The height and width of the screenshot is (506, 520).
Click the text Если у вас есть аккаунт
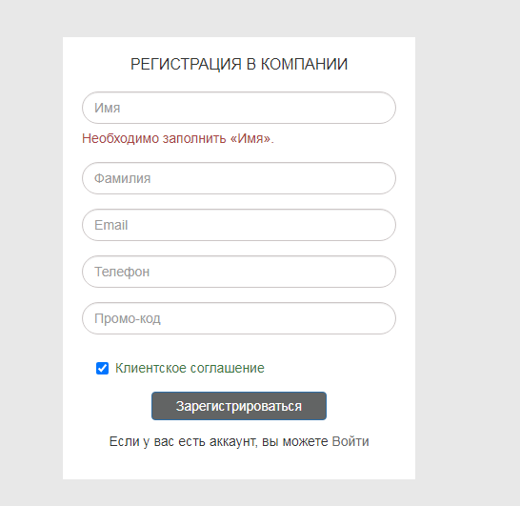[184, 441]
